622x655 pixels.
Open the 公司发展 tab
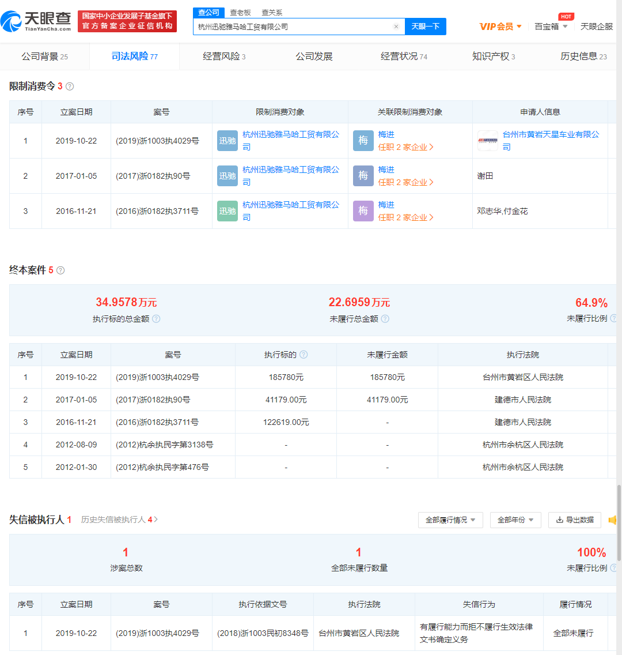pyautogui.click(x=314, y=57)
